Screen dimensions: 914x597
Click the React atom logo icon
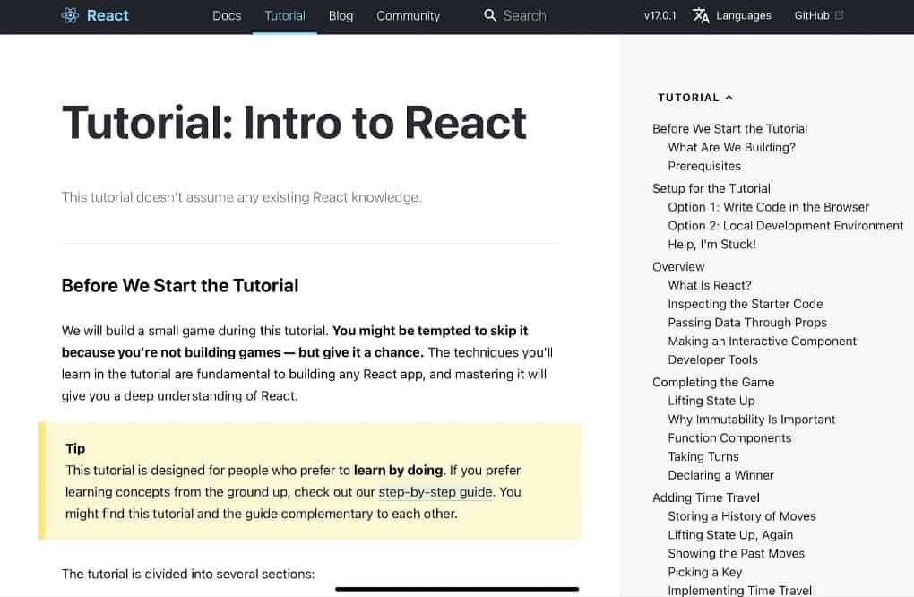pyautogui.click(x=70, y=16)
